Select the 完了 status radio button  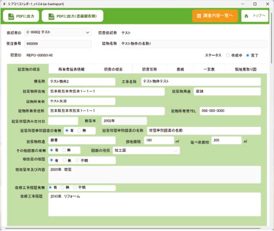tap(248, 55)
